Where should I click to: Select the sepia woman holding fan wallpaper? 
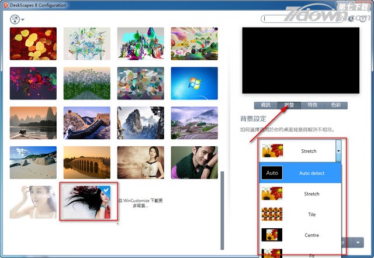pos(141,163)
